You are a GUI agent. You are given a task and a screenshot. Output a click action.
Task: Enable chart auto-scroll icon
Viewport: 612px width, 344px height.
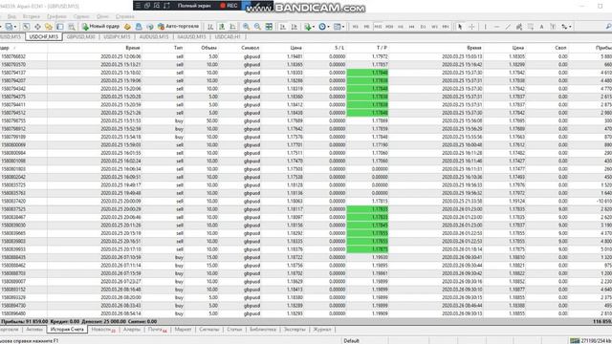[x=283, y=27]
